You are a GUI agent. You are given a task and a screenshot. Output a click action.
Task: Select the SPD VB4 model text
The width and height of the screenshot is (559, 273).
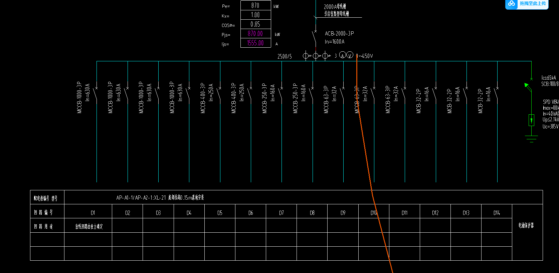[x=551, y=102]
